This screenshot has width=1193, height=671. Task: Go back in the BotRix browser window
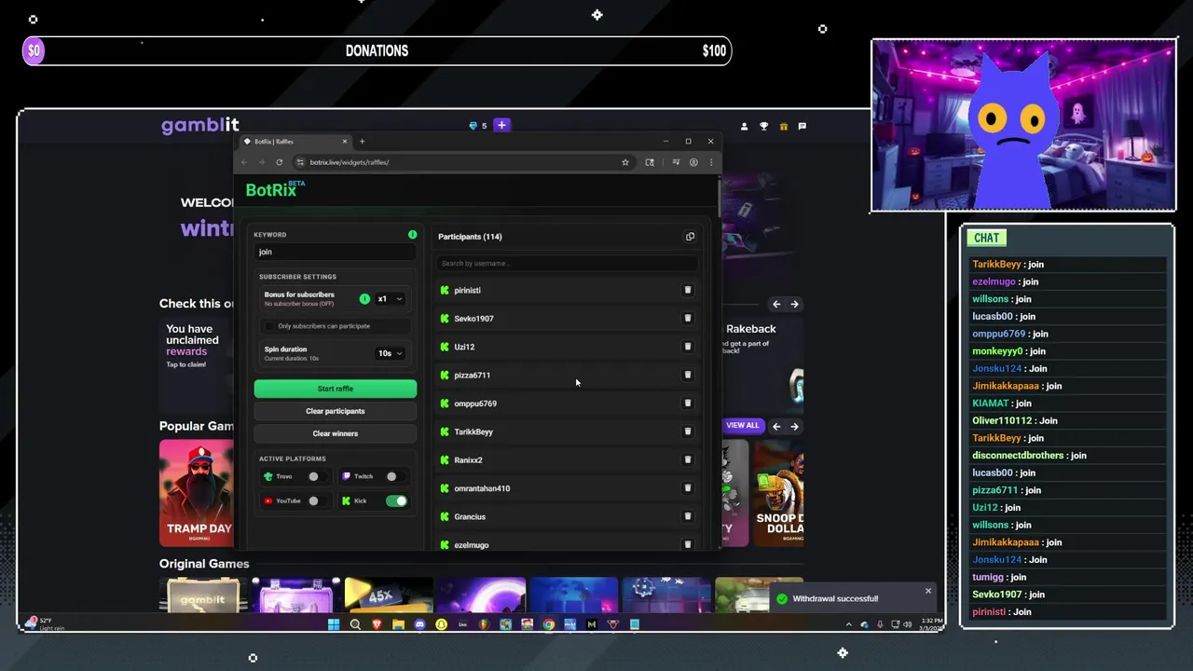click(244, 162)
